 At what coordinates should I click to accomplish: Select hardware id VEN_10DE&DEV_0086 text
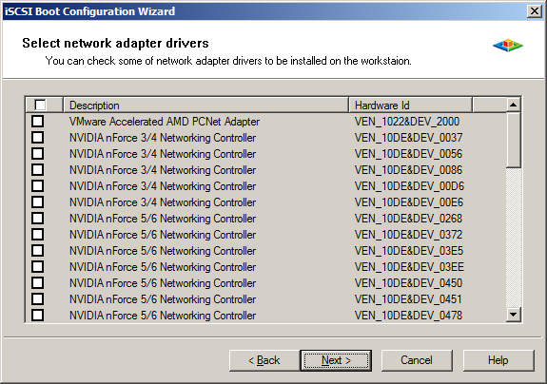click(x=408, y=170)
